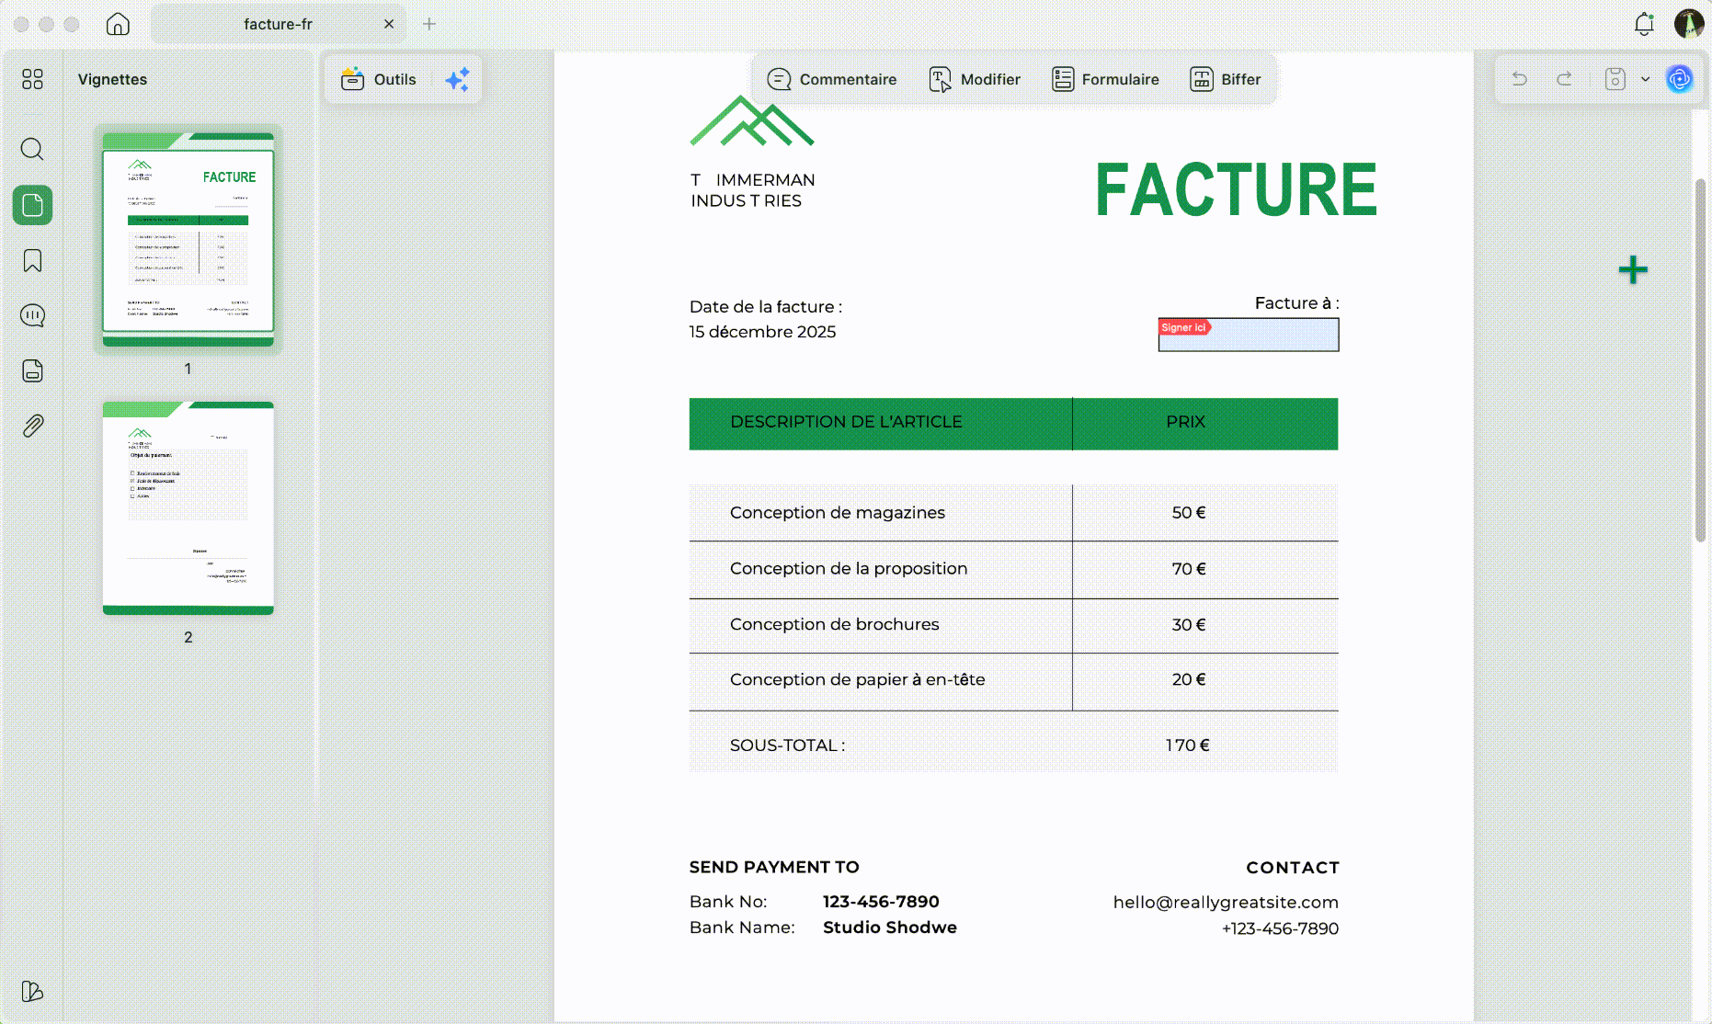This screenshot has height=1024, width=1712.
Task: Click the PRIX header cell
Action: (1205, 424)
